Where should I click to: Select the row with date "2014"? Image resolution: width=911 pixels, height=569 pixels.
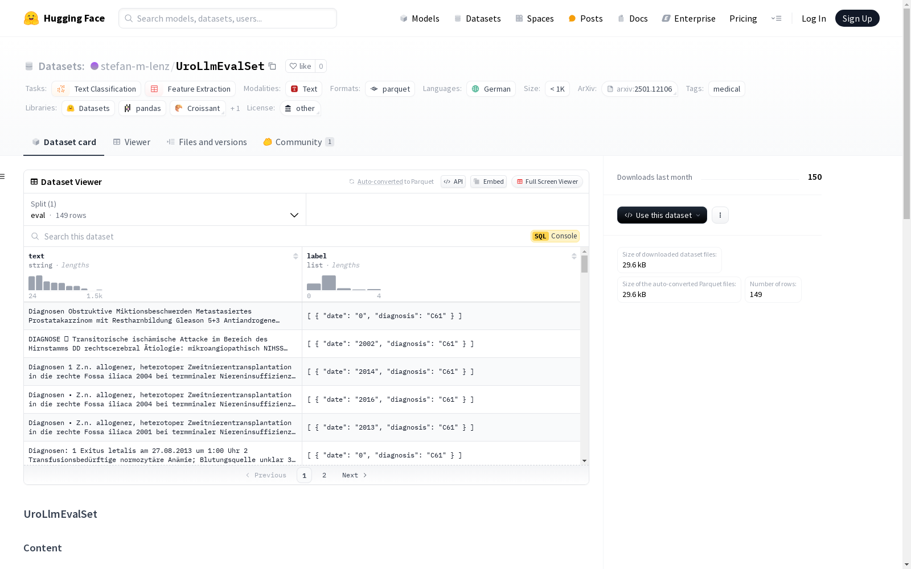[x=302, y=372]
